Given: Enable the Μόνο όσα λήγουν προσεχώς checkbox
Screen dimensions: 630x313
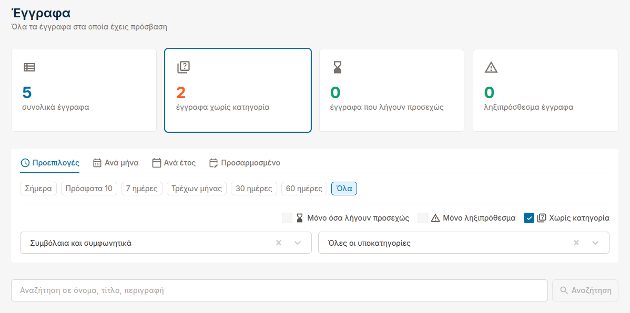Looking at the screenshot, I should coord(287,218).
